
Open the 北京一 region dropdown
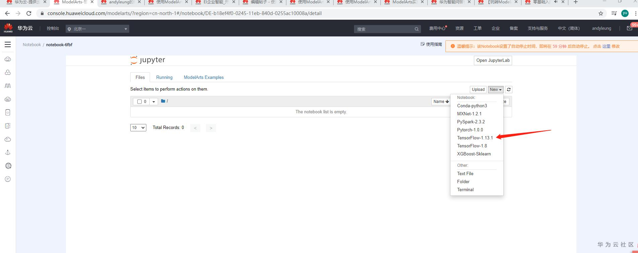[x=97, y=29]
